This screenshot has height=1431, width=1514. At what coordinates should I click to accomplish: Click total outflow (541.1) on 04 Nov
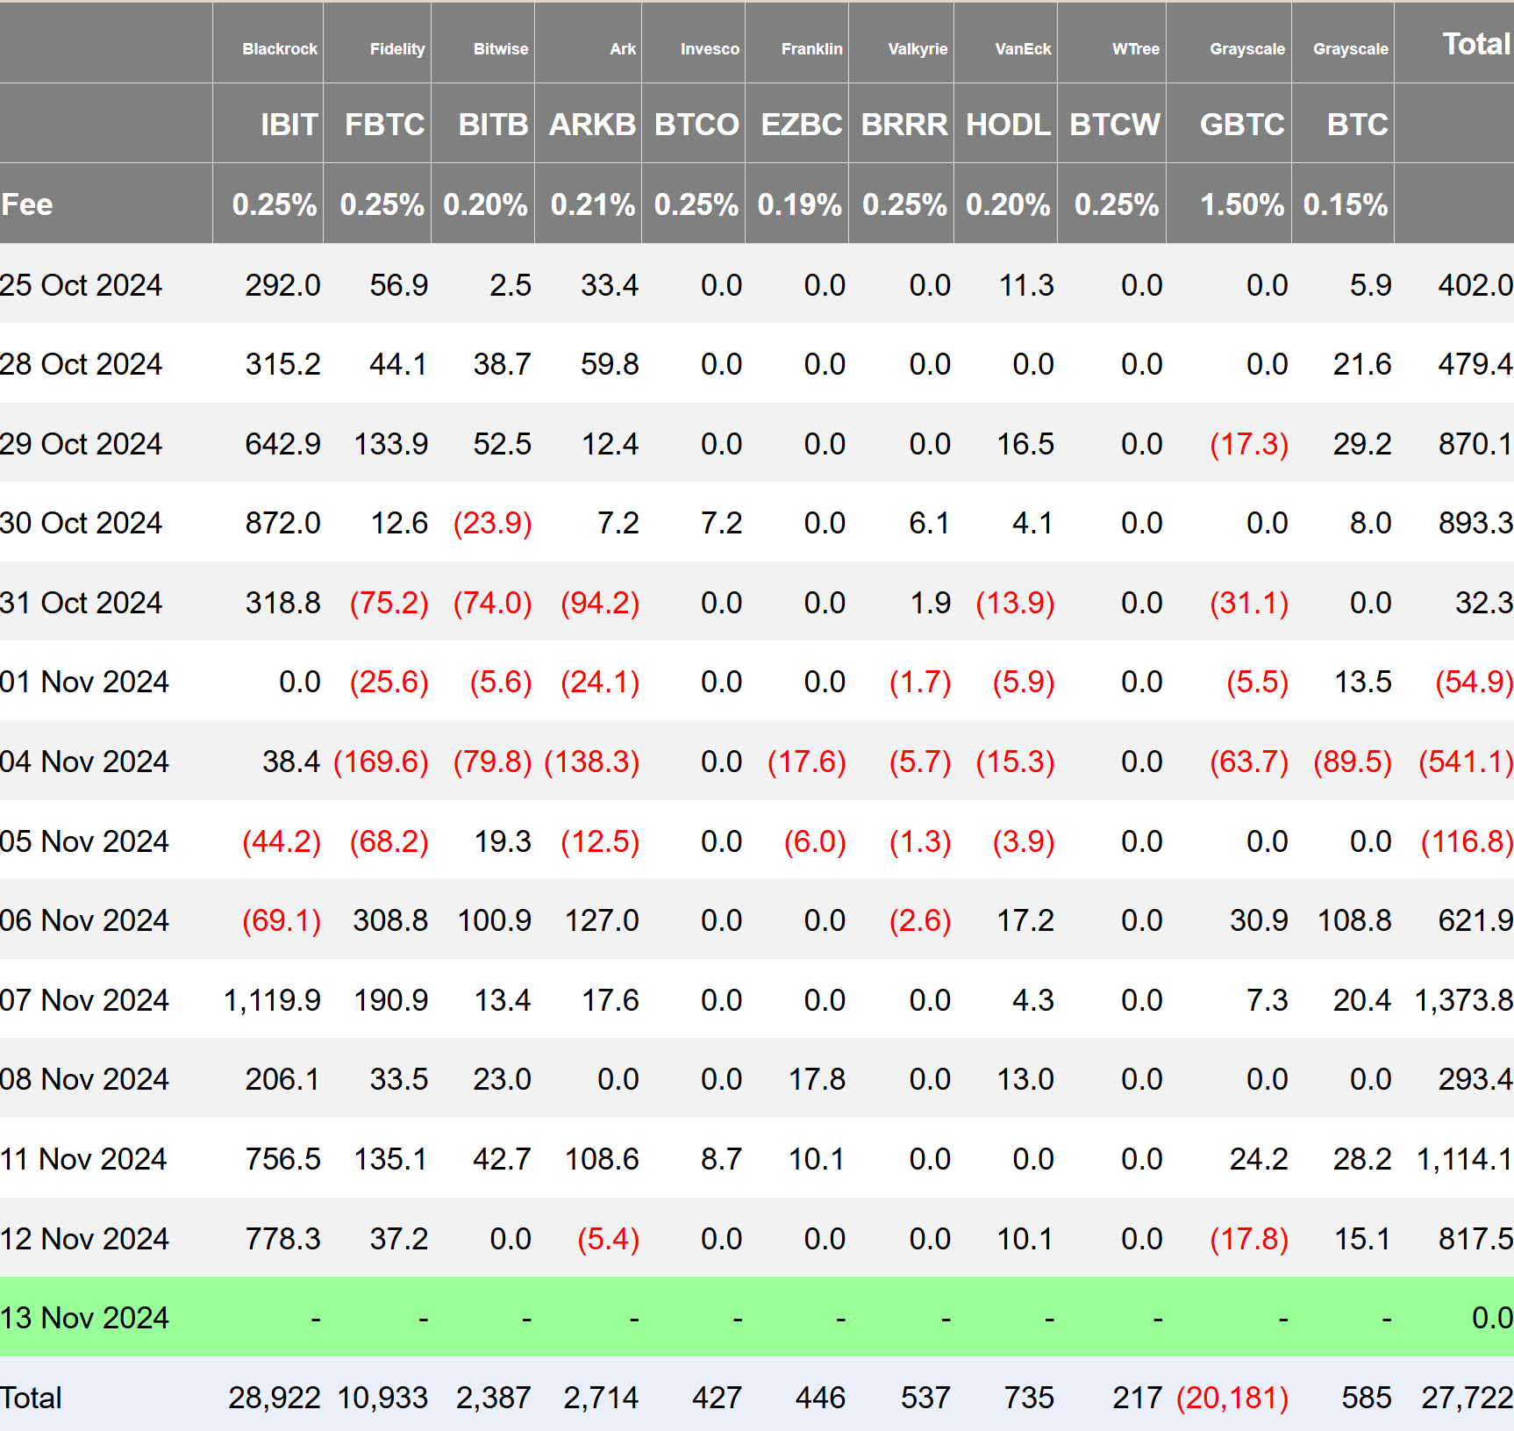(1466, 762)
